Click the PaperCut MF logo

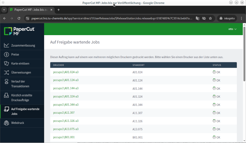click(19, 31)
